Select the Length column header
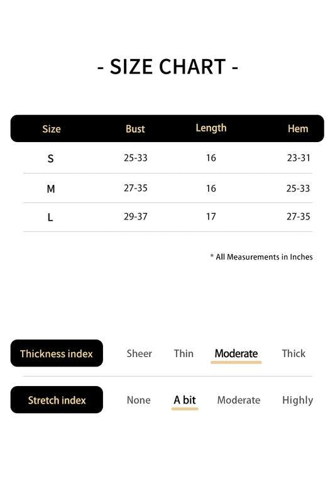Viewport: 335px width, 503px height. click(x=211, y=128)
